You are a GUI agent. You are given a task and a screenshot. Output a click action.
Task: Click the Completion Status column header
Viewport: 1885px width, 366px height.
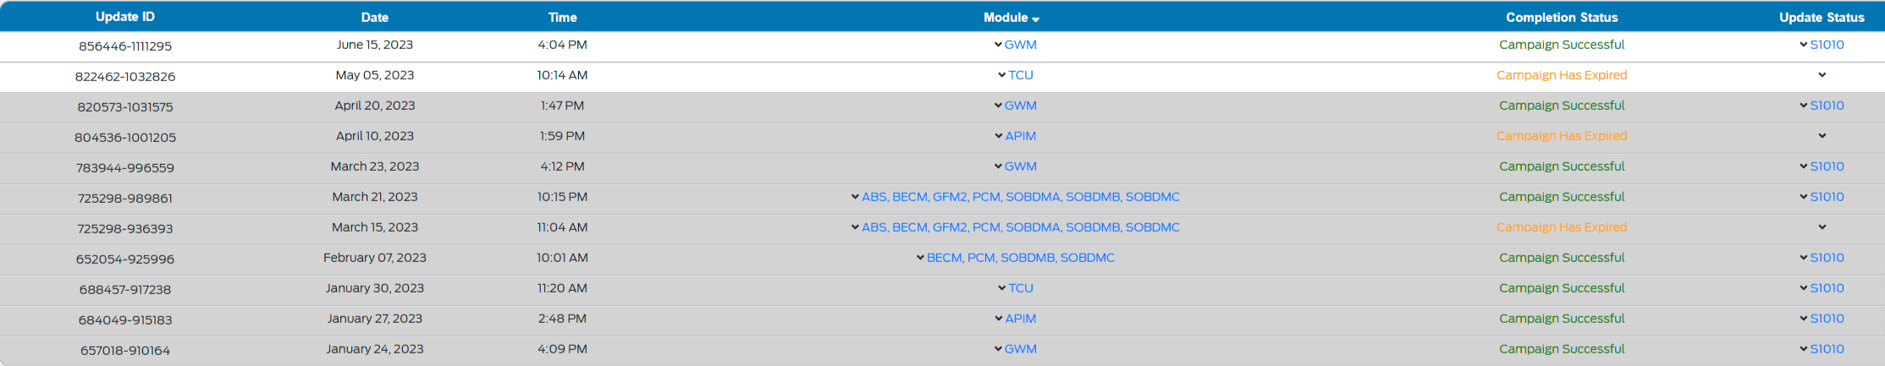pyautogui.click(x=1561, y=18)
